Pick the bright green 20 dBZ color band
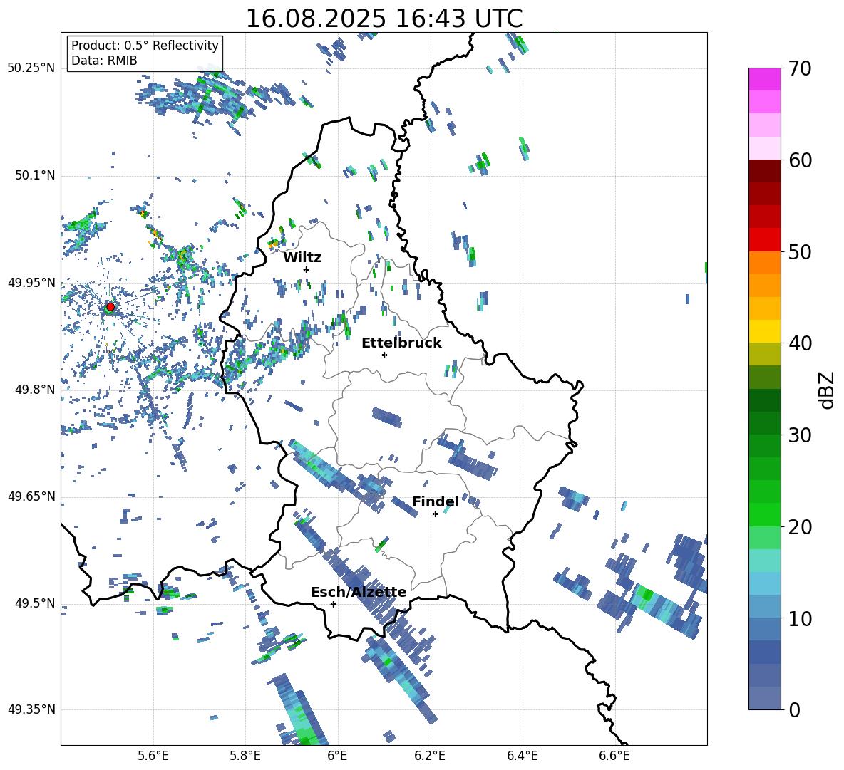This screenshot has width=844, height=770. [x=764, y=514]
